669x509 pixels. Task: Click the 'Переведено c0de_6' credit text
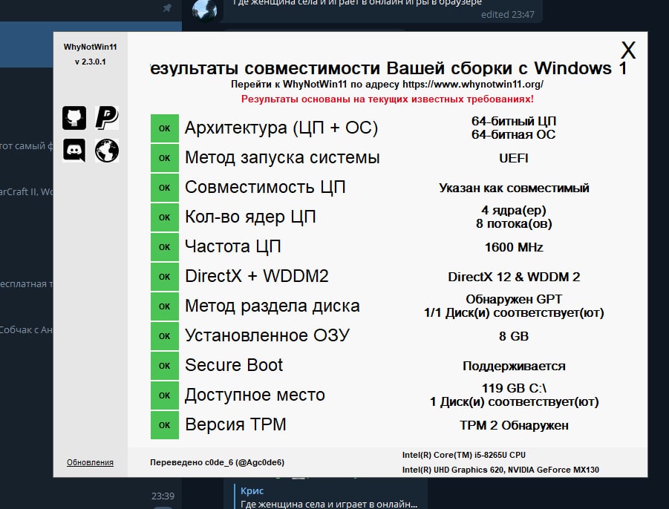coord(217,462)
